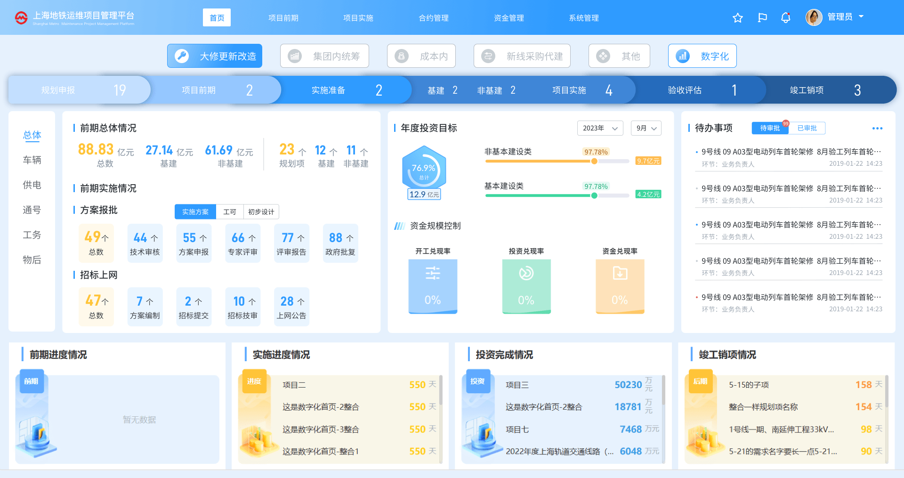The image size is (904, 478).
Task: Expand the 管理员 user dropdown arrow
Action: pos(861,16)
